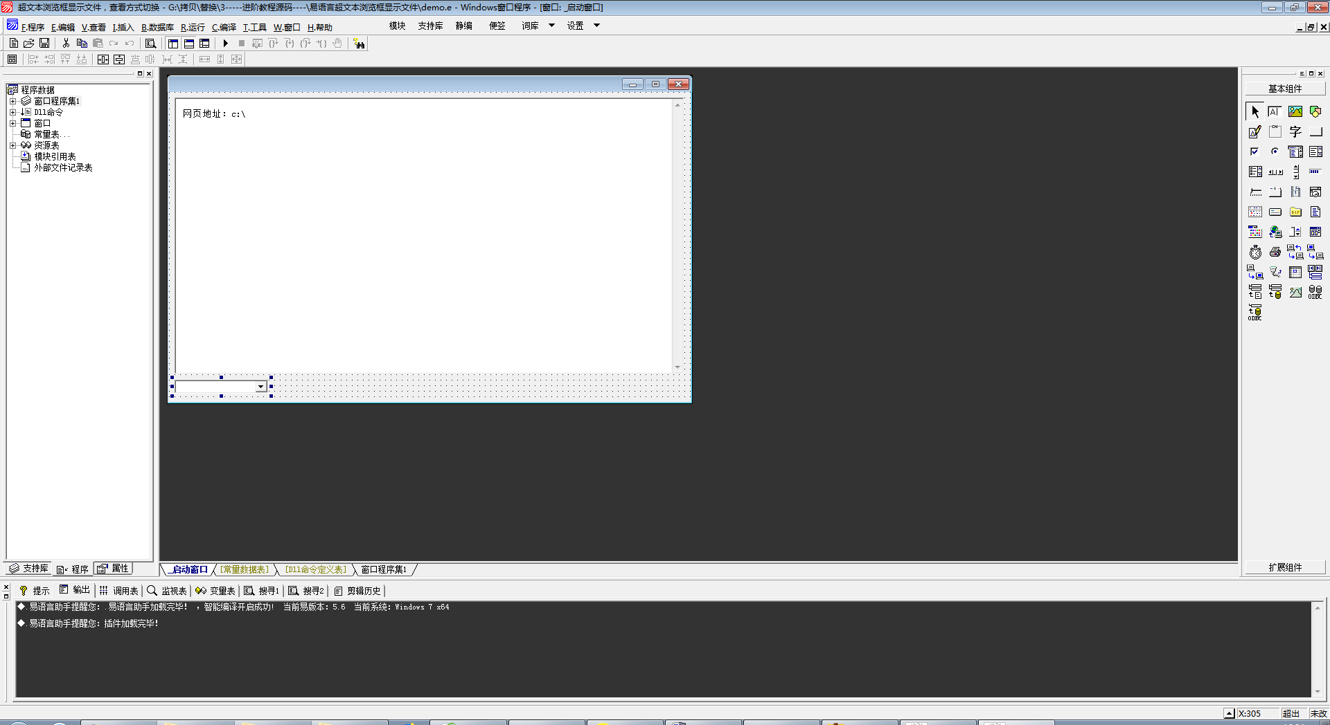The image size is (1330, 725).
Task: Click the 静编 toolbar button
Action: click(x=463, y=26)
